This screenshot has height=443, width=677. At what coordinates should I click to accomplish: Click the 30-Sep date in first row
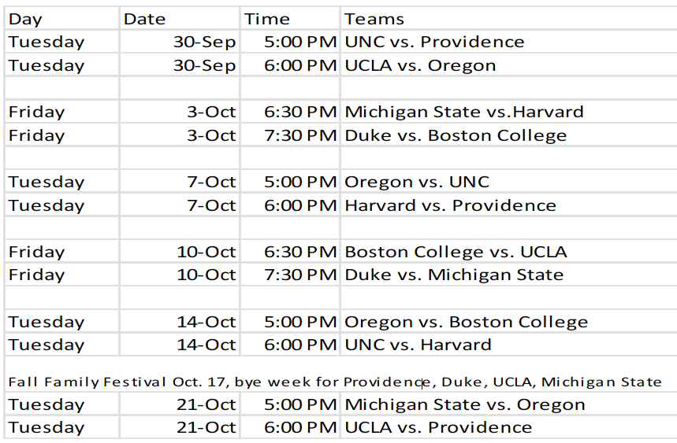click(204, 42)
